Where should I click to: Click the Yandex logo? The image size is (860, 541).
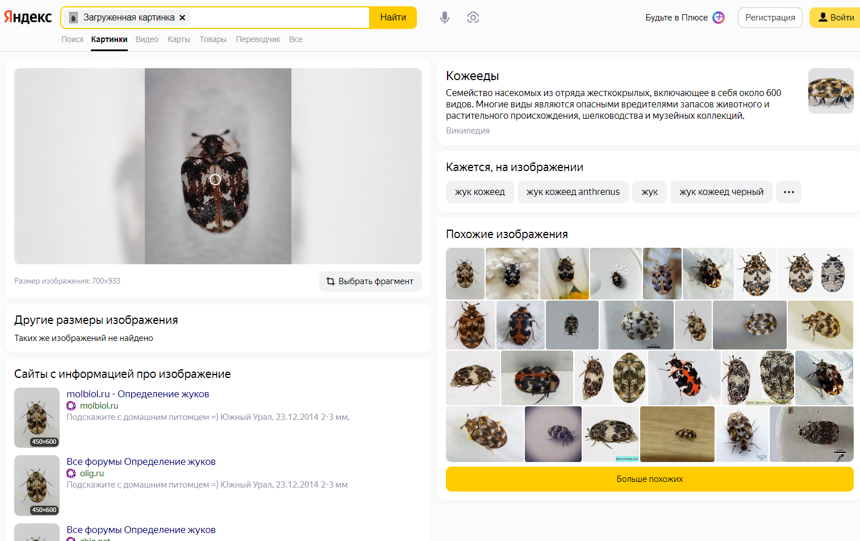[x=28, y=17]
